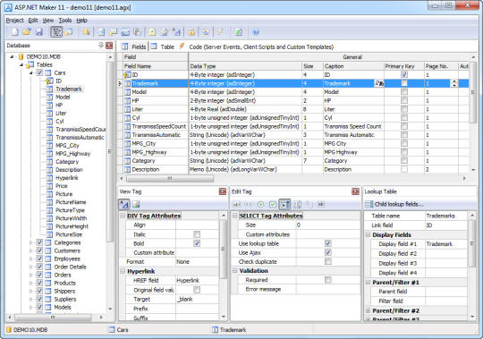483x339 pixels.
Task: Click the Target value _blank field
Action: (197, 299)
